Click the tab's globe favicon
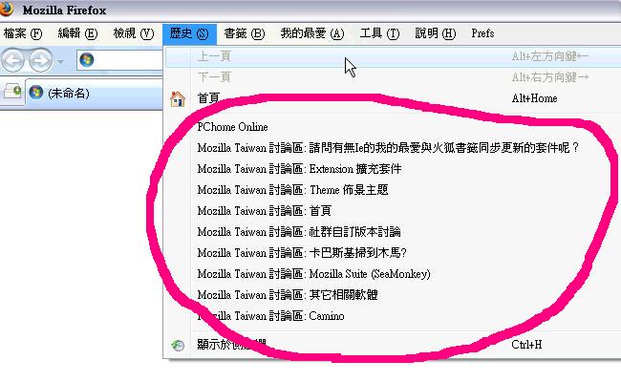 pos(36,93)
